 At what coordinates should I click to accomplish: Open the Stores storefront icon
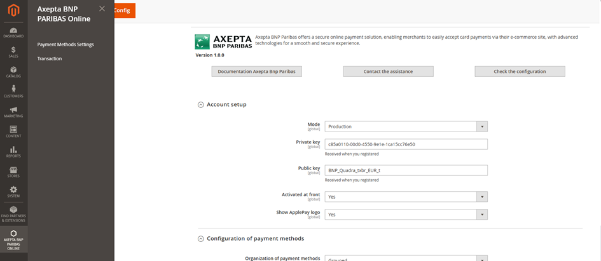[x=13, y=171]
